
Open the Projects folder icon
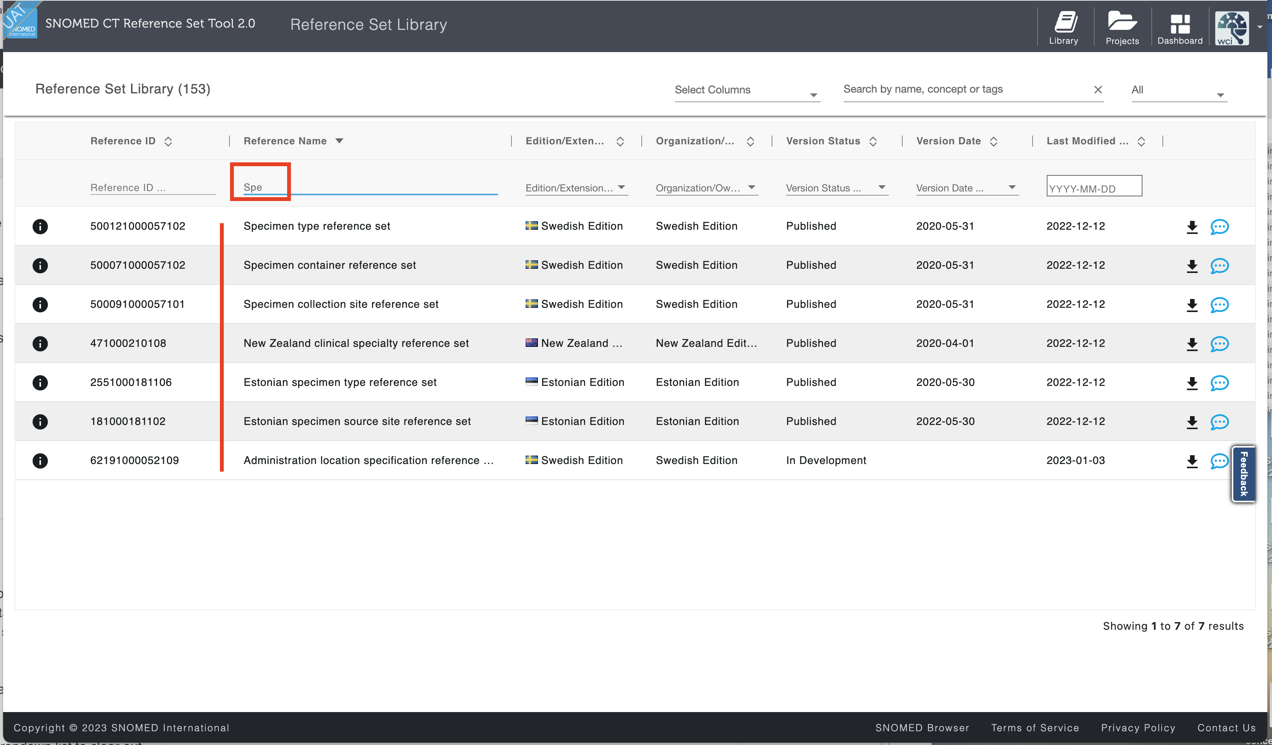click(x=1121, y=27)
